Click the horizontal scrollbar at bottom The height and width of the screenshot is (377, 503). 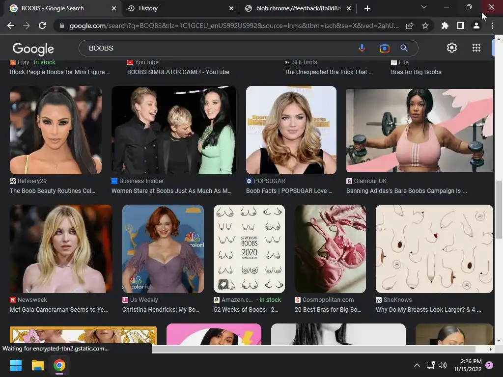tap(313, 349)
